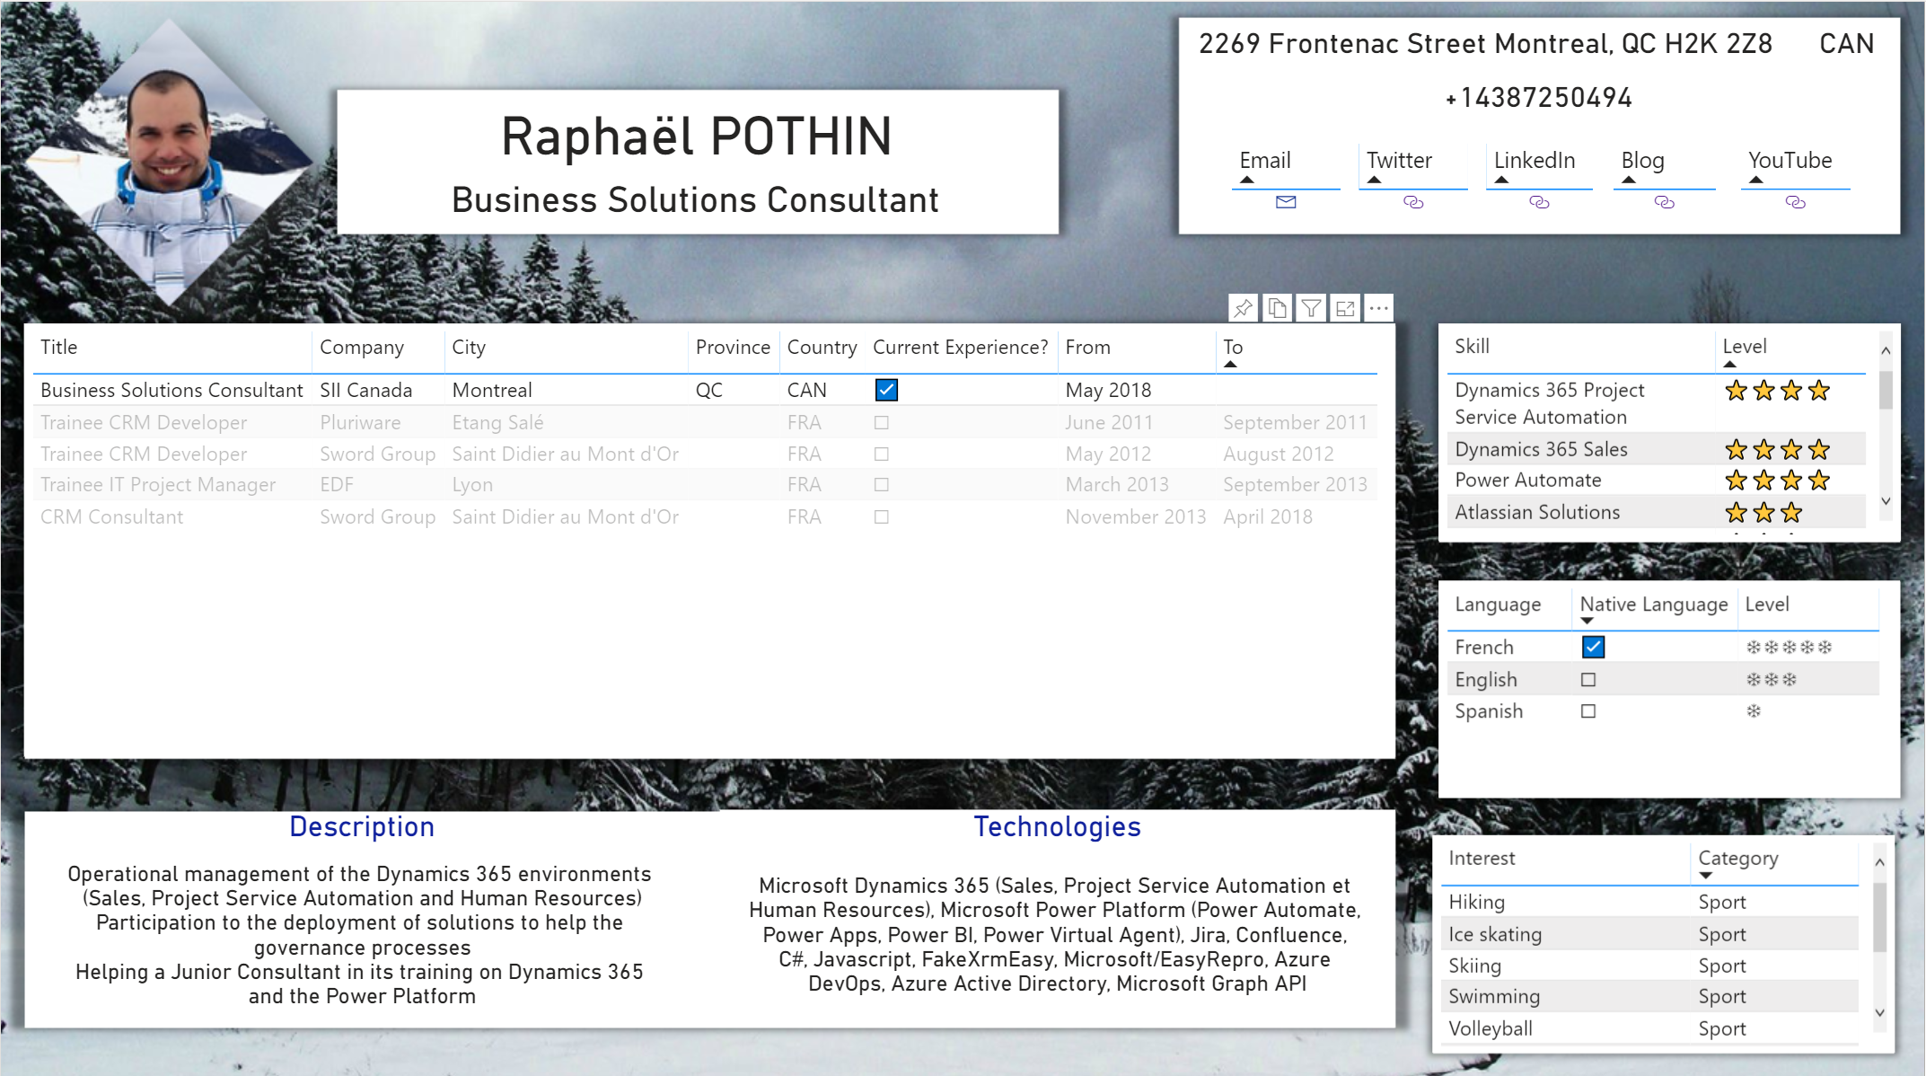
Task: Click the skills table scrollbar thumb
Action: pos(1886,390)
